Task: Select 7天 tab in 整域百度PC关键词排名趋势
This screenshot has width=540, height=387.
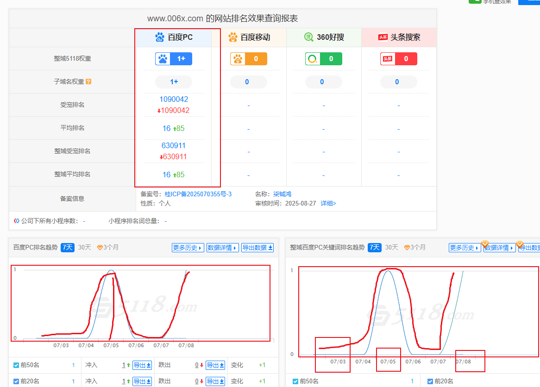Action: point(374,248)
